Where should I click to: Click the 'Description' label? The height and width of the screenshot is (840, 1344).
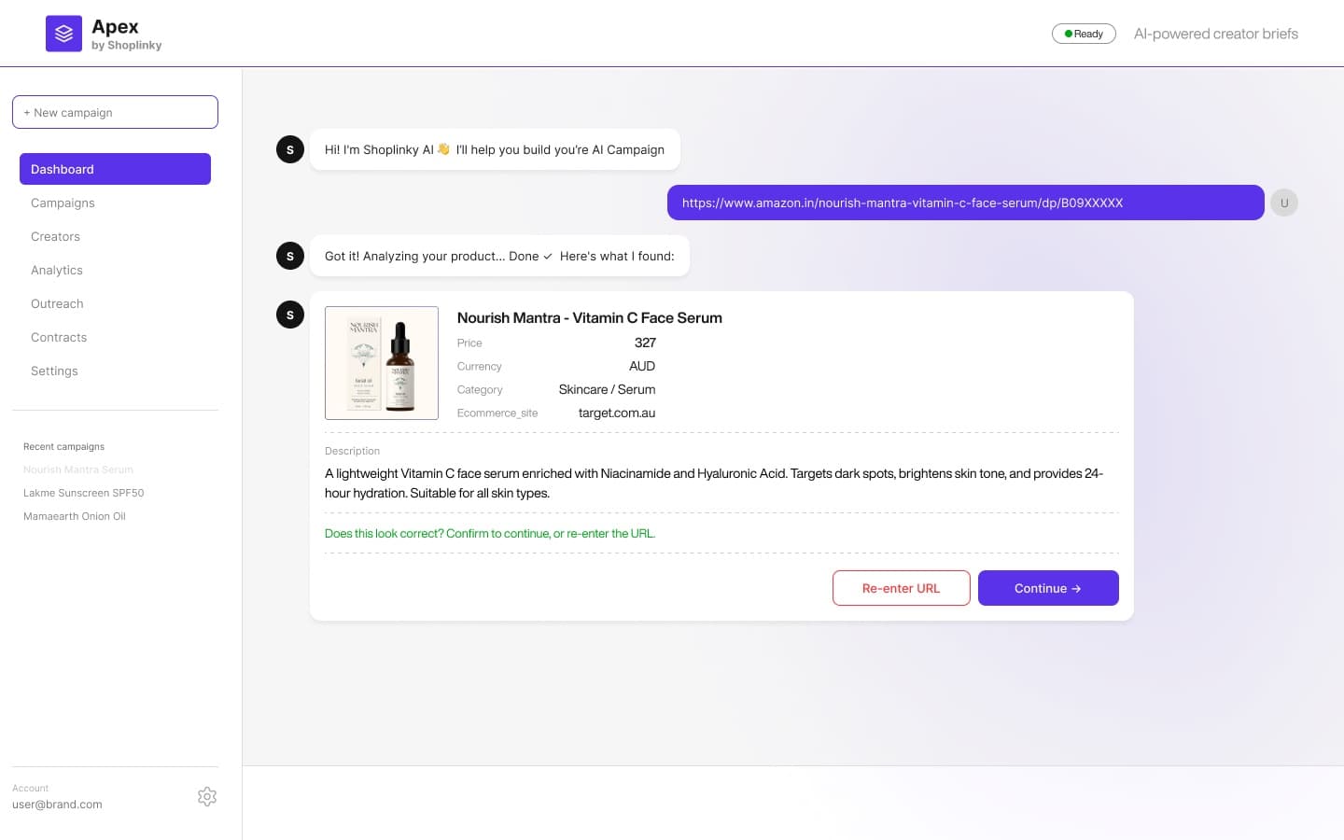352,451
